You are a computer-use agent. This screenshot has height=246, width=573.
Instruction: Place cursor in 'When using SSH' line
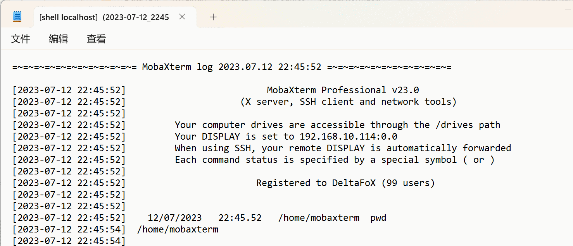click(343, 148)
